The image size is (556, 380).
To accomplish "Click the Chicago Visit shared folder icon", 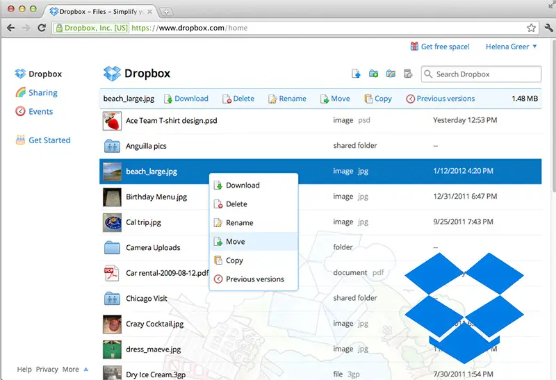I will (x=112, y=299).
